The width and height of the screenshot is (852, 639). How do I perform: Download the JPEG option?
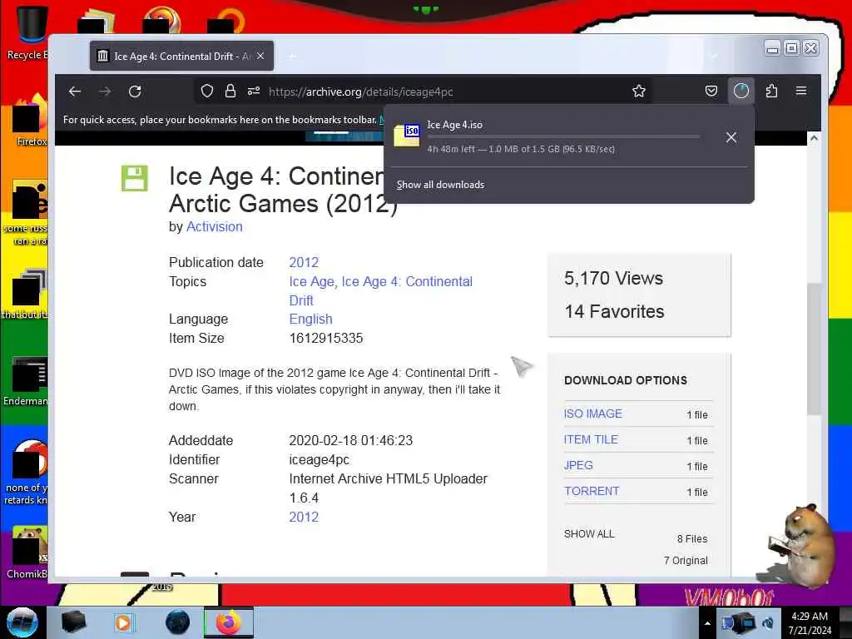click(578, 465)
